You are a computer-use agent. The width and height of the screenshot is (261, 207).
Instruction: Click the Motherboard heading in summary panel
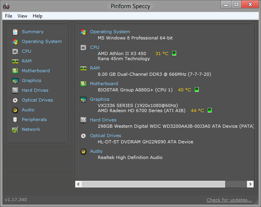[x=104, y=84]
